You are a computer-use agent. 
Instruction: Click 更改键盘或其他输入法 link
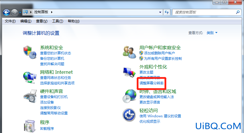(157, 97)
